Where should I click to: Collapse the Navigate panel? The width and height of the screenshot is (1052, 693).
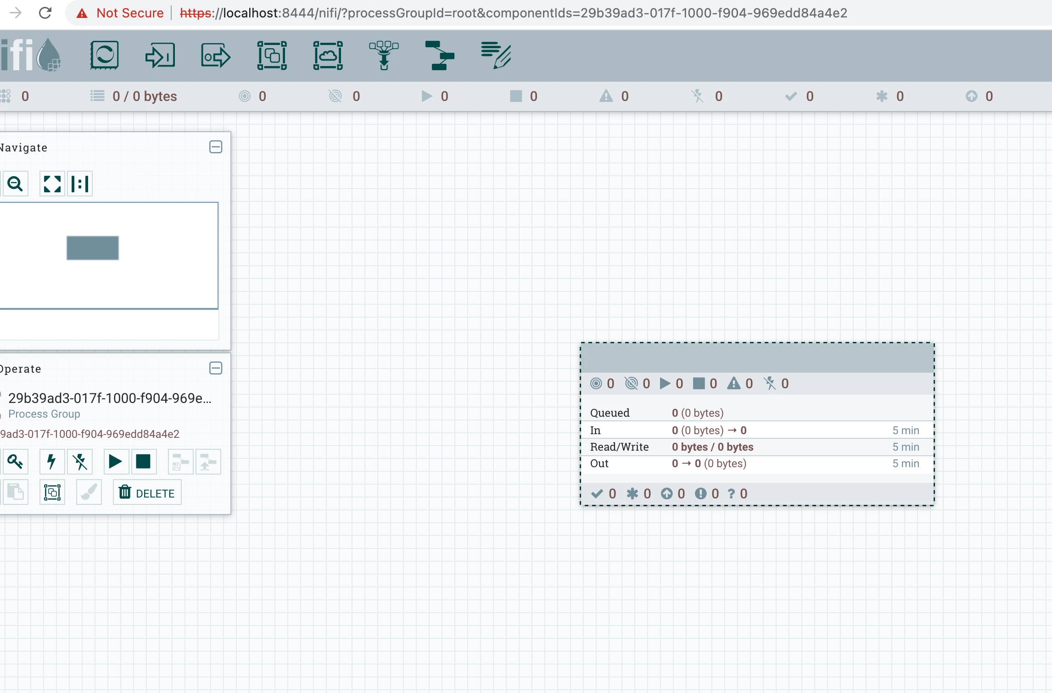216,147
